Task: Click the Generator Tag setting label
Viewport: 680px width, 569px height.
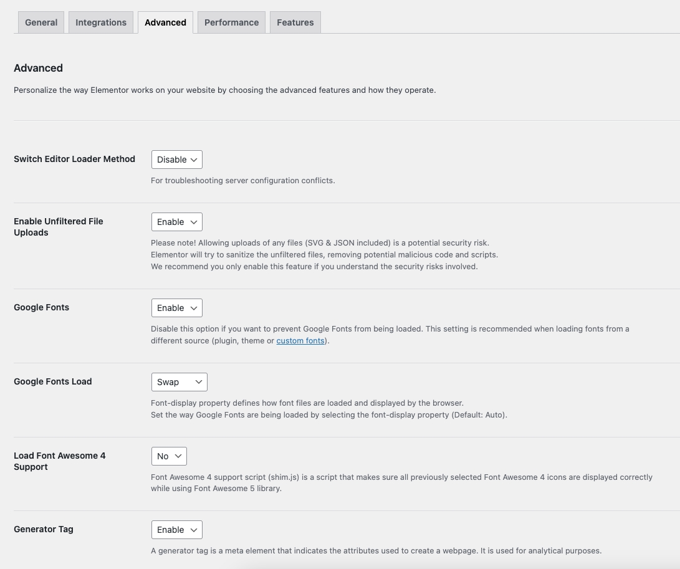Action: pyautogui.click(x=44, y=529)
